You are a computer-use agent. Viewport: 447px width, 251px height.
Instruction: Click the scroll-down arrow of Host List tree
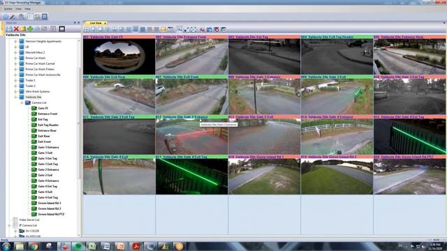[x=79, y=235]
